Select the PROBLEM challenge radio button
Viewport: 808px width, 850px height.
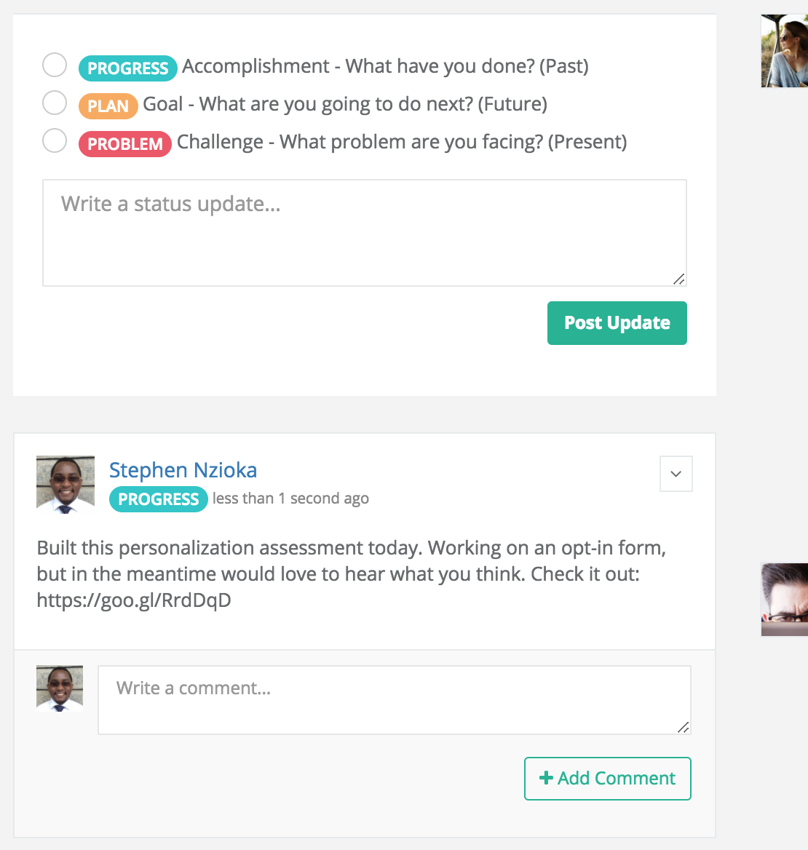(55, 141)
